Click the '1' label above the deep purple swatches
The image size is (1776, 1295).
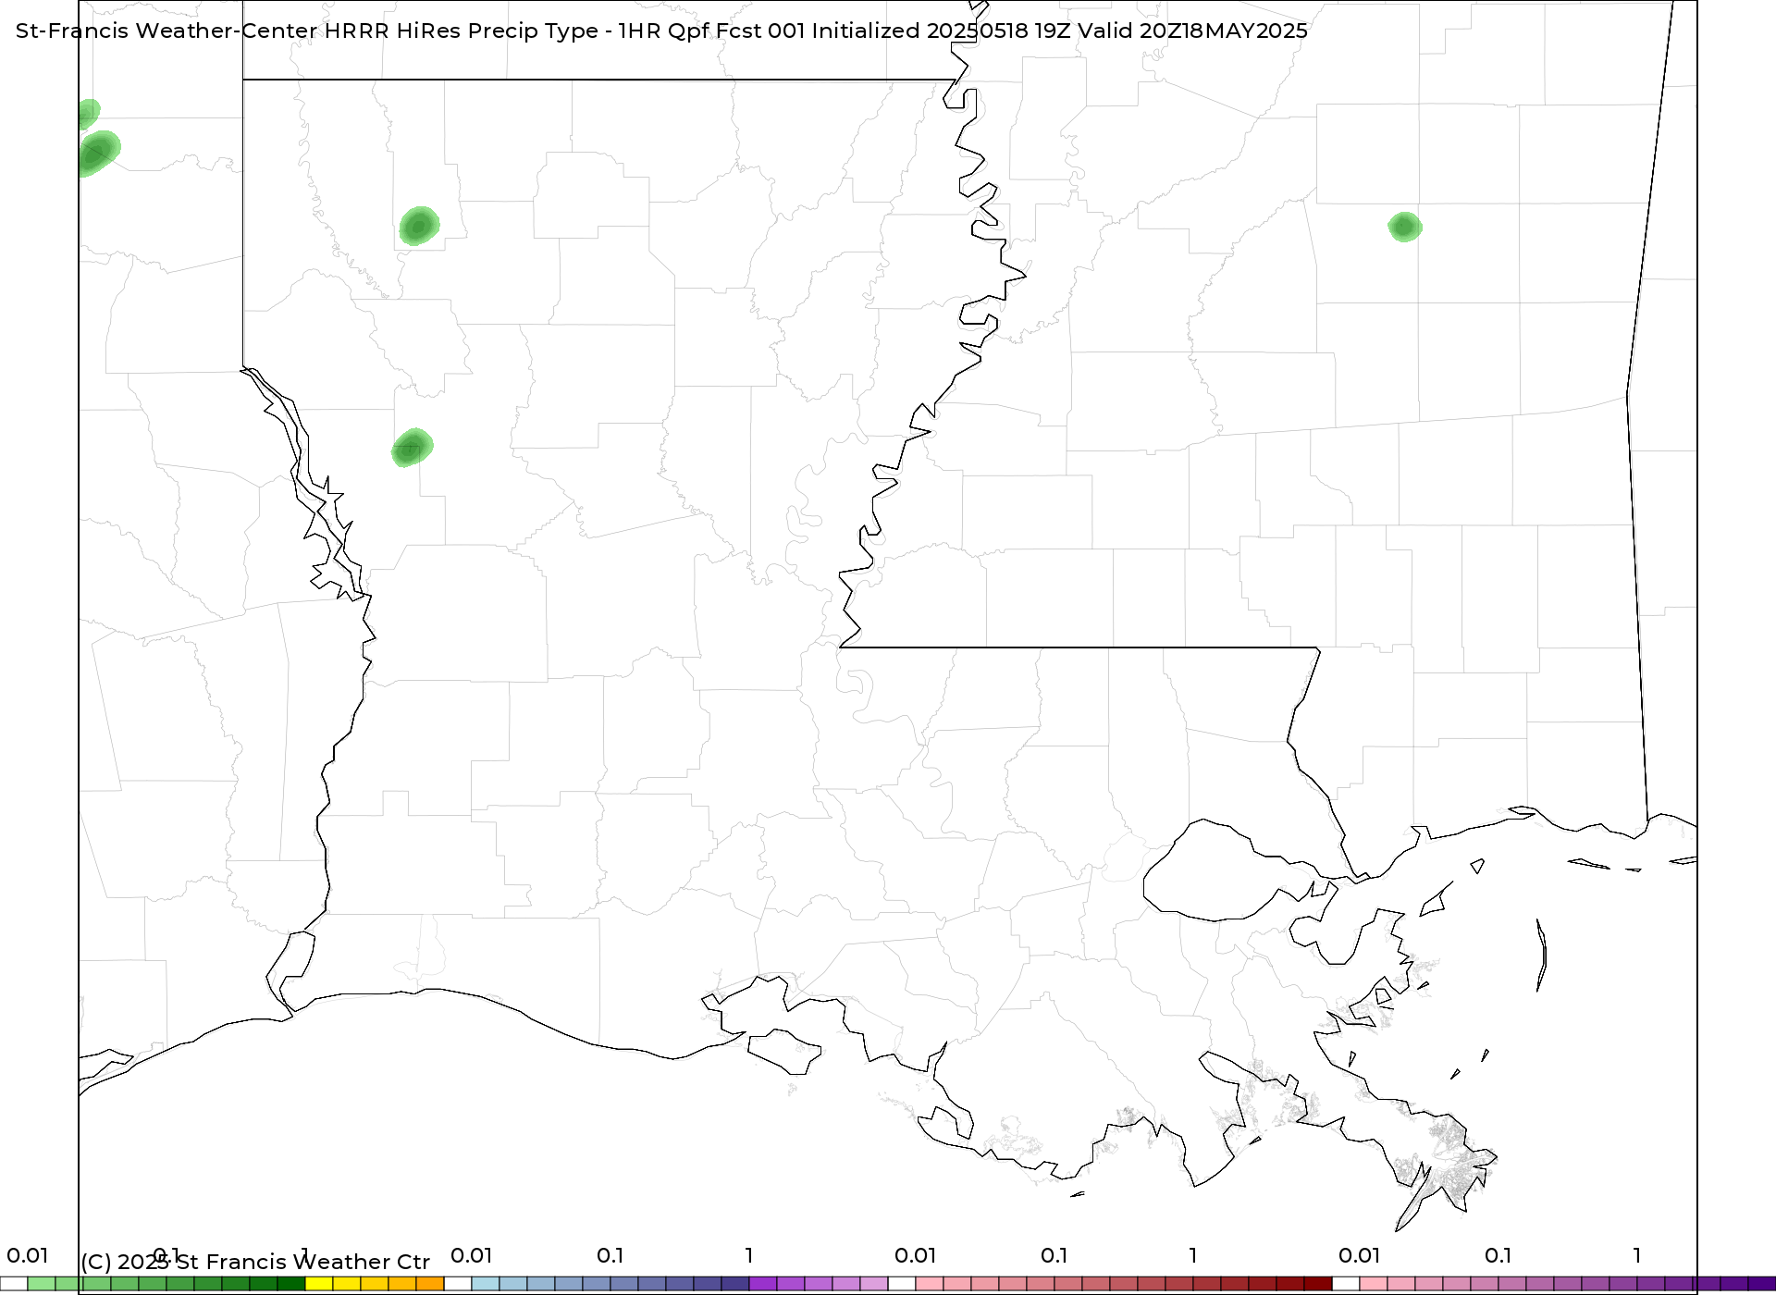click(x=1637, y=1255)
